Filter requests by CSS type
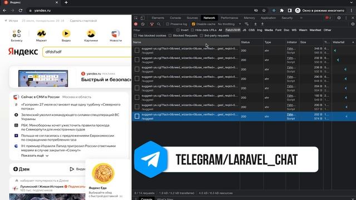This screenshot has width=356, height=200. click(x=251, y=30)
